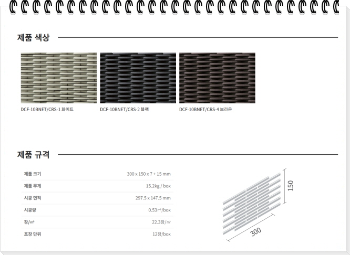Select the 시공 면적 row label
350x255 pixels.
tap(33, 198)
